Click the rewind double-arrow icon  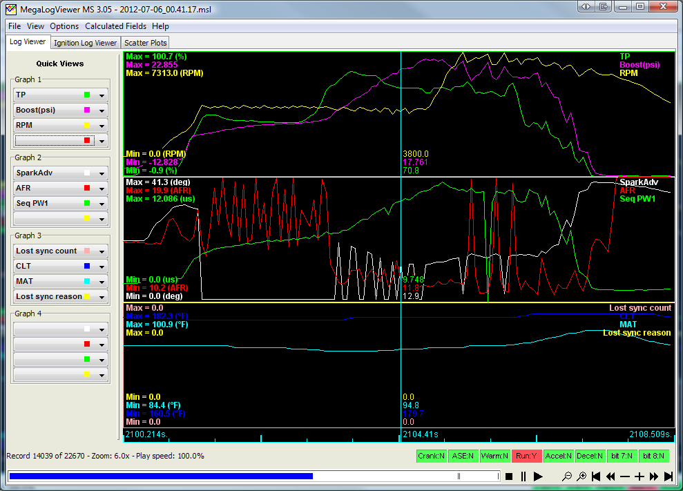[x=611, y=476]
